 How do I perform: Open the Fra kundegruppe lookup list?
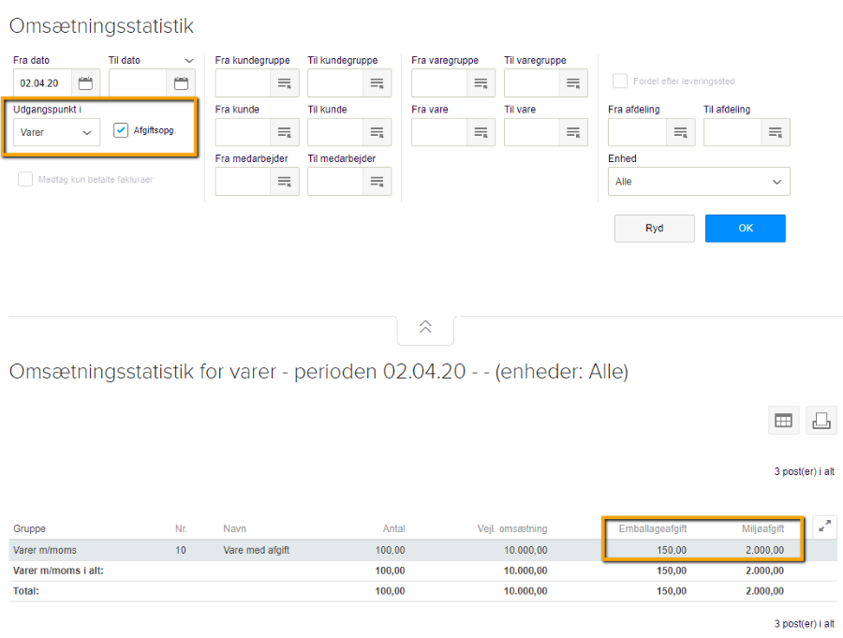[285, 83]
